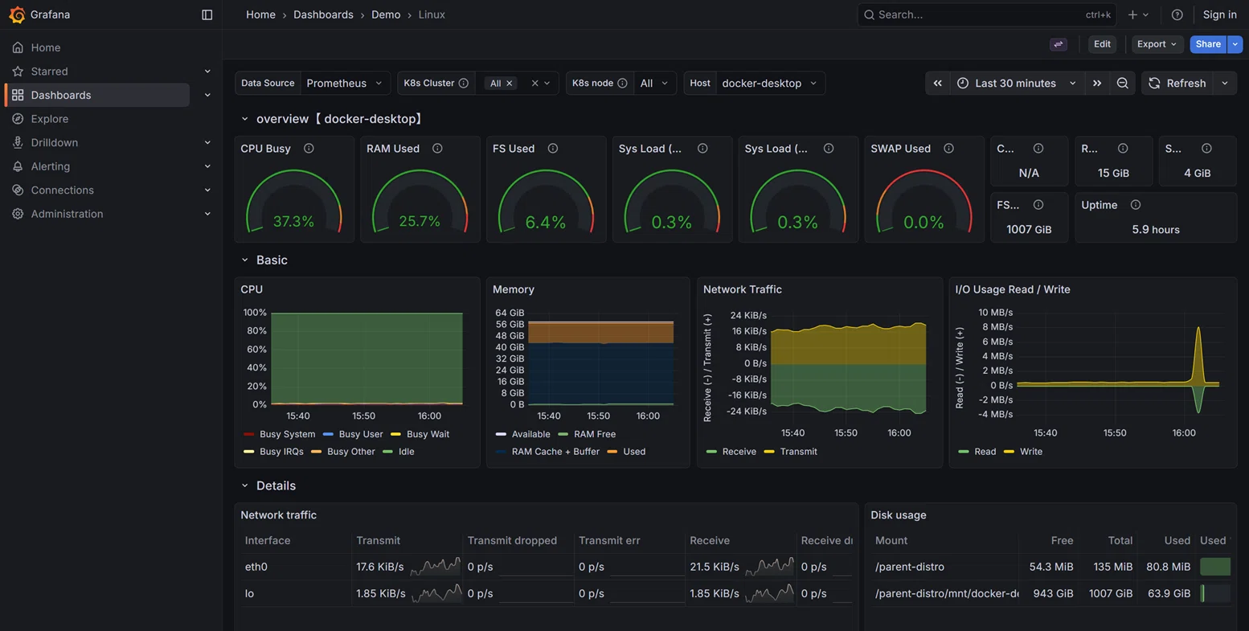Image resolution: width=1249 pixels, height=631 pixels.
Task: Click info icon next to Uptime
Action: [1136, 205]
